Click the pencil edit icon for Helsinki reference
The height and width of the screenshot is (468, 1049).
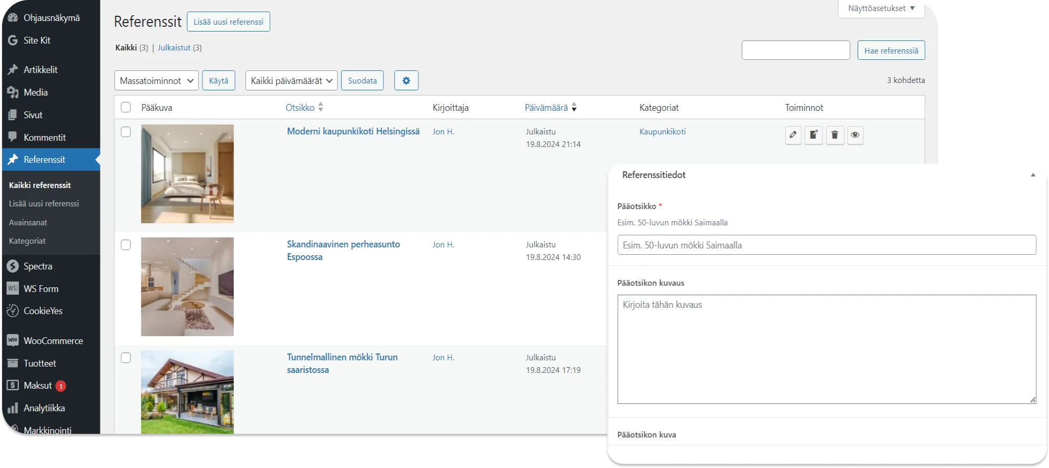click(x=793, y=135)
